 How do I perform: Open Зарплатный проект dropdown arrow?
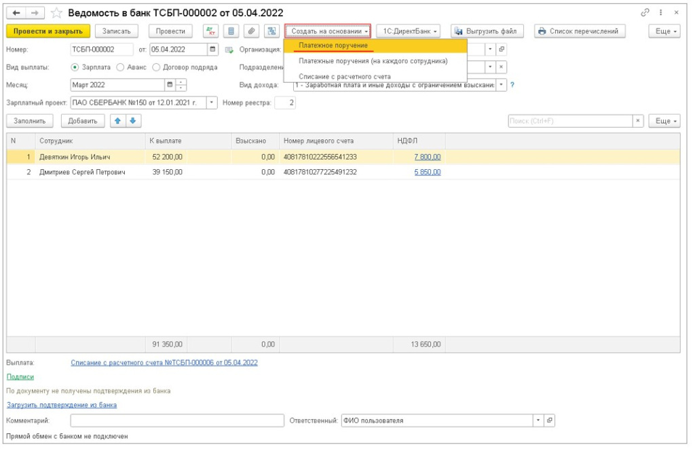(212, 103)
